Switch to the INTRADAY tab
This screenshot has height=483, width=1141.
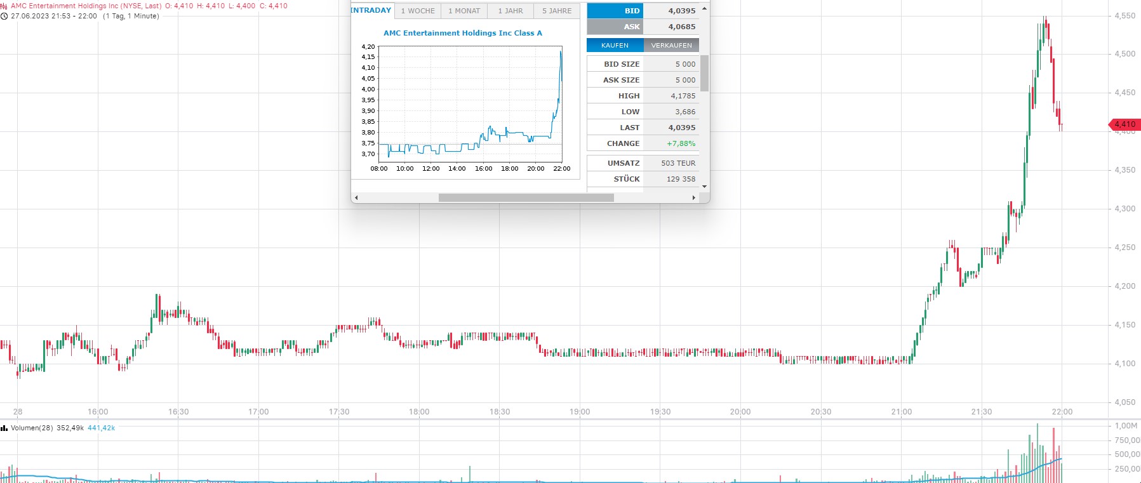point(371,10)
